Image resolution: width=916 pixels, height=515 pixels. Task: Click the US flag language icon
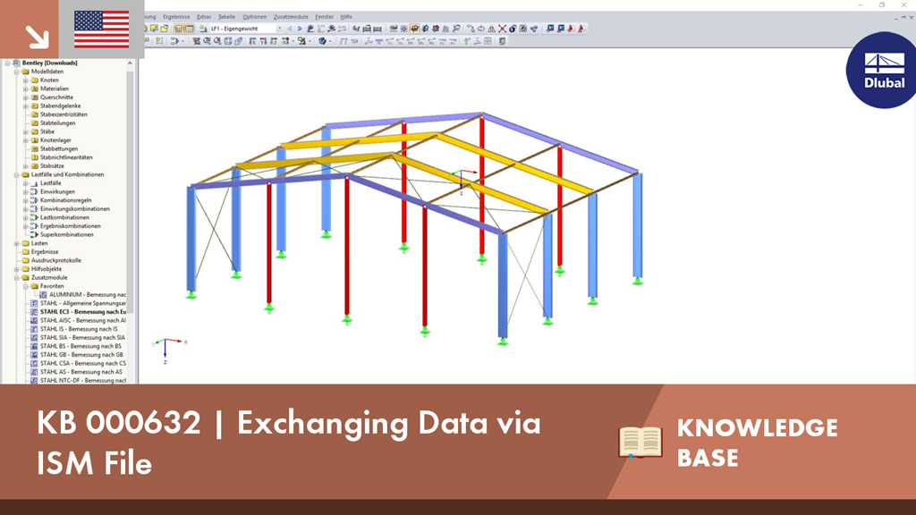pyautogui.click(x=102, y=30)
